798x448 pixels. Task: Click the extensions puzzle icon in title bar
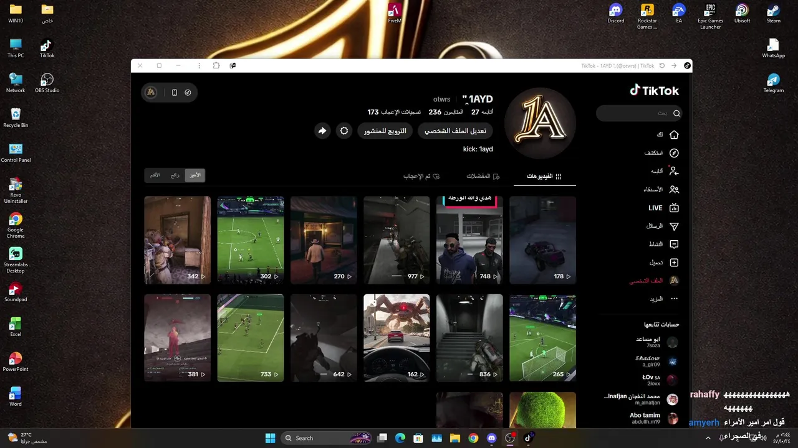(216, 65)
